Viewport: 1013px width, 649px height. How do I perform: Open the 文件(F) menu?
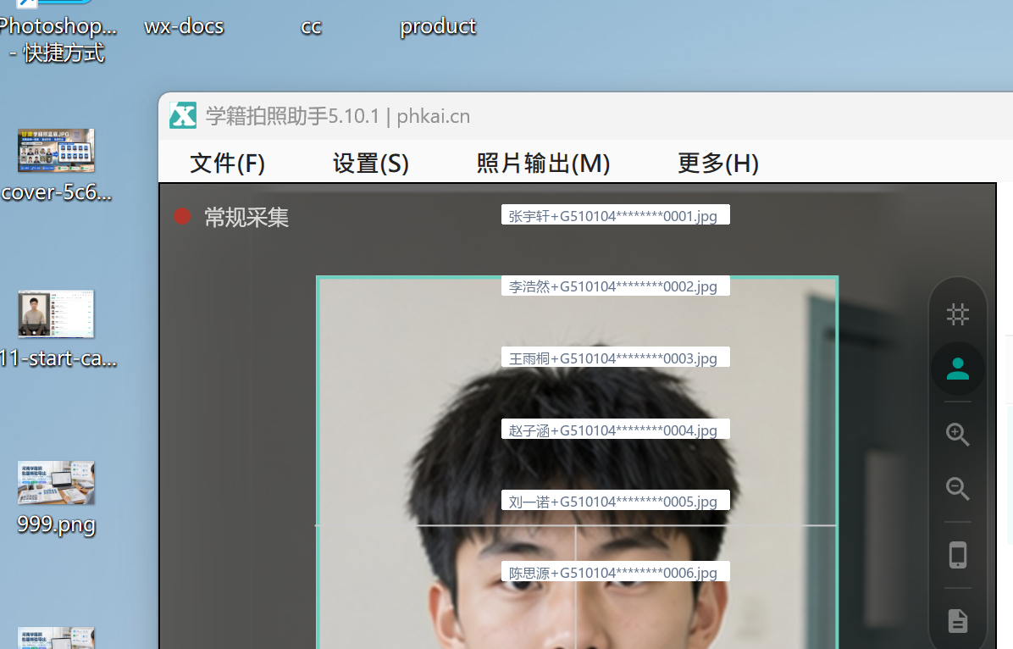click(x=227, y=163)
